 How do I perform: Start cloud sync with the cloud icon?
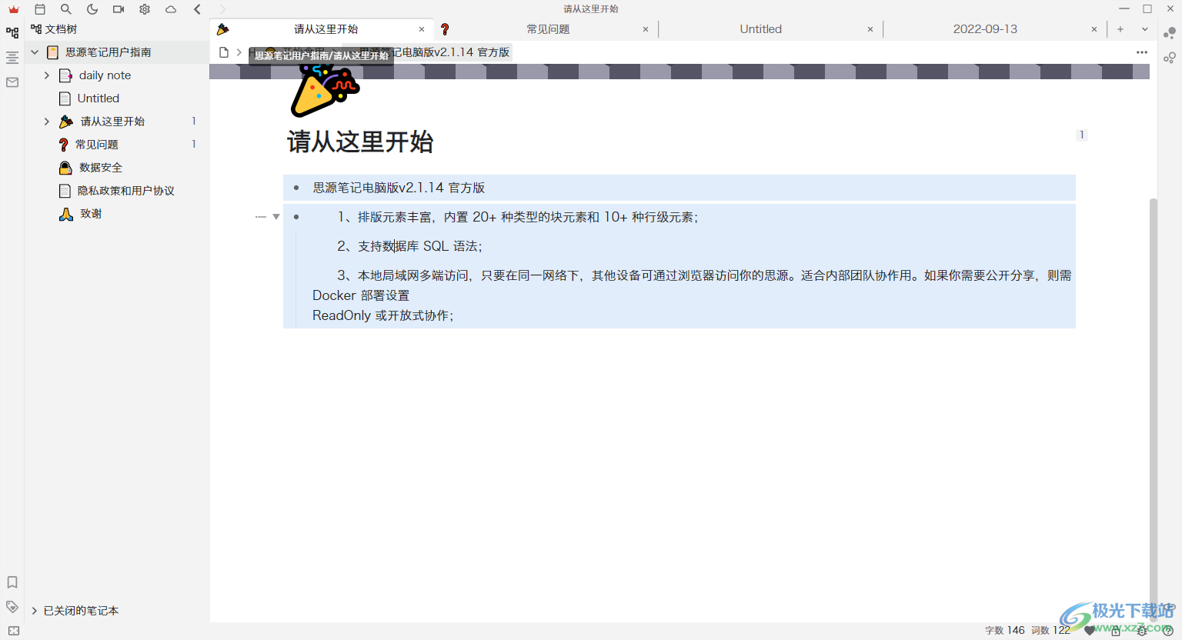tap(171, 8)
